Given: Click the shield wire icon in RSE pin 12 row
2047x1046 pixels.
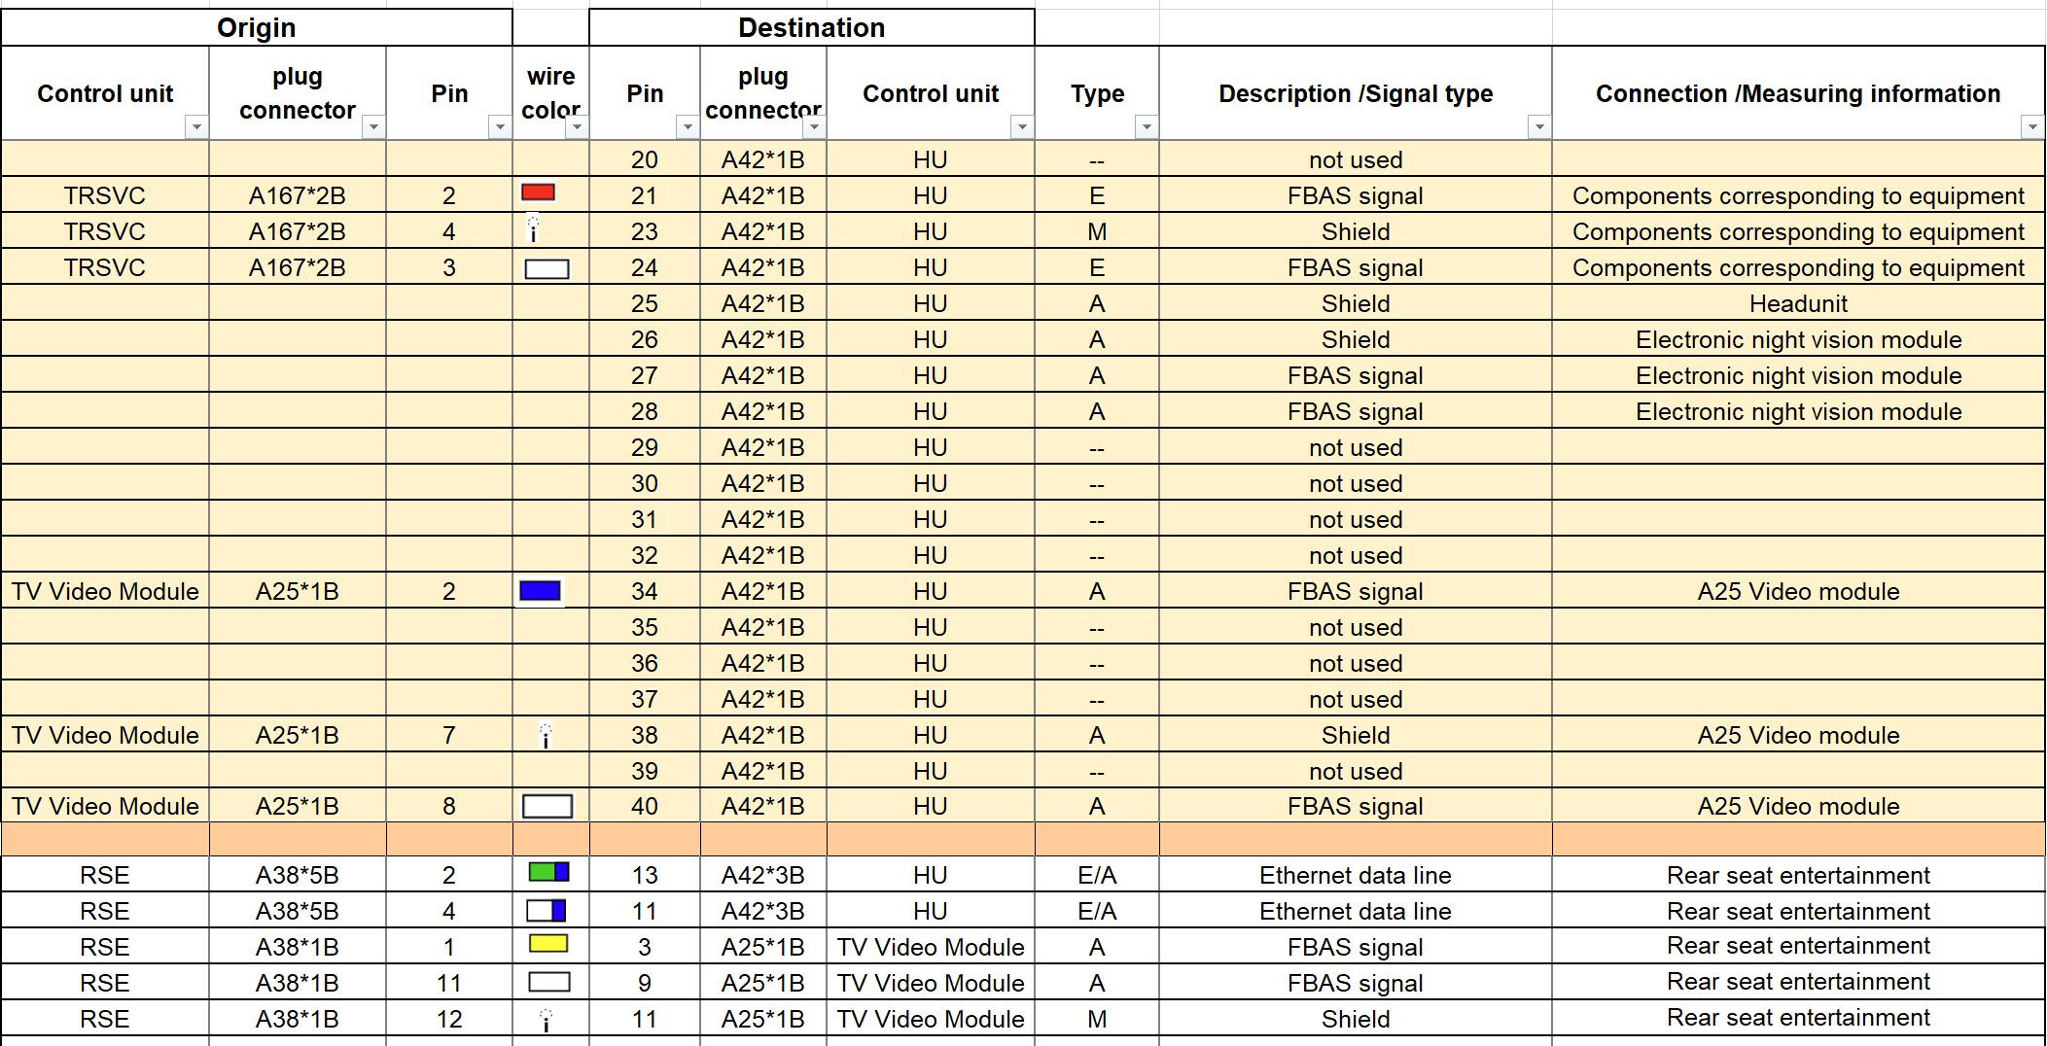Looking at the screenshot, I should click(546, 1020).
